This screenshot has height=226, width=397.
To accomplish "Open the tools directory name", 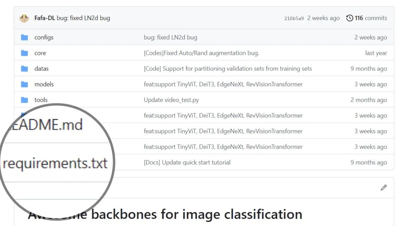I will (41, 100).
